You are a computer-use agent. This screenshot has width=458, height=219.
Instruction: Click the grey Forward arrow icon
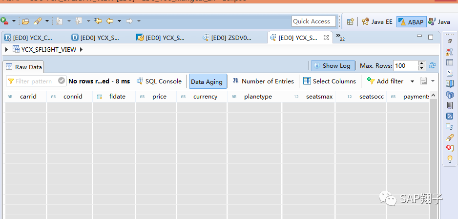(x=129, y=21)
